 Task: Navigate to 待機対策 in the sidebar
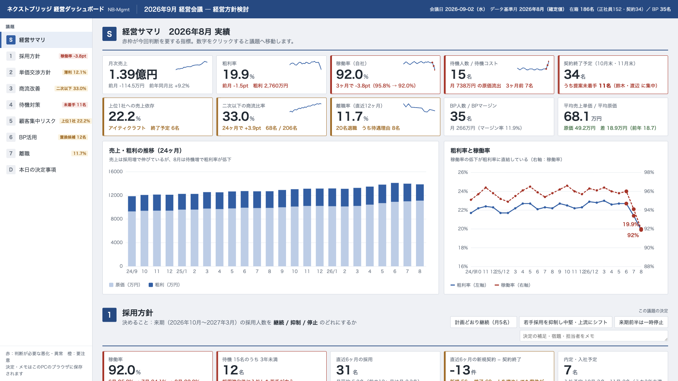click(46, 105)
